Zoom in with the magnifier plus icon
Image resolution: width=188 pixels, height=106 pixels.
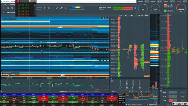[x=4, y=8]
